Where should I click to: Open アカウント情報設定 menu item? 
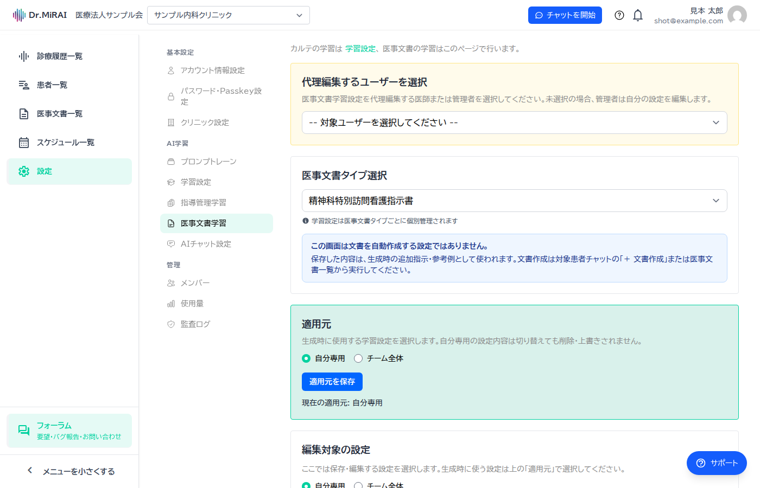tap(217, 70)
